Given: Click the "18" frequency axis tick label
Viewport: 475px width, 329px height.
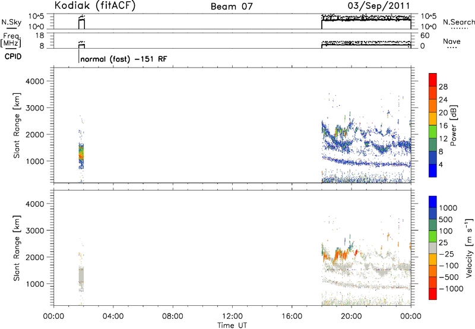Looking at the screenshot, I should pyautogui.click(x=40, y=36).
